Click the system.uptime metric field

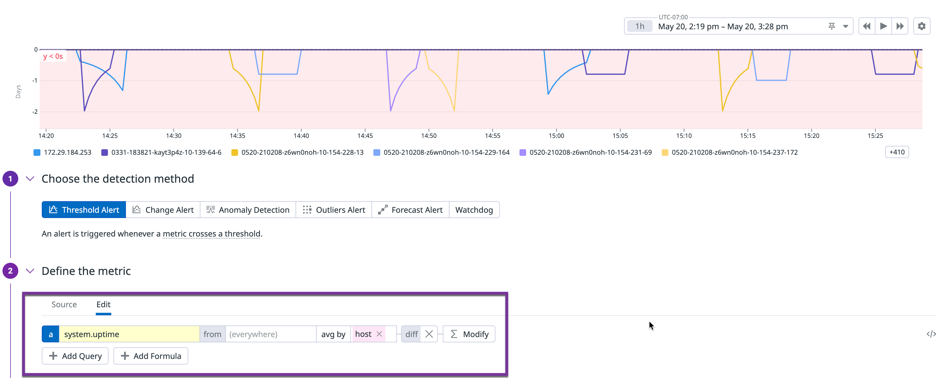[129, 334]
